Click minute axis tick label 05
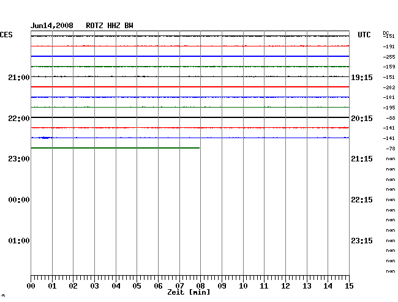This screenshot has height=302, width=398. pos(137,286)
